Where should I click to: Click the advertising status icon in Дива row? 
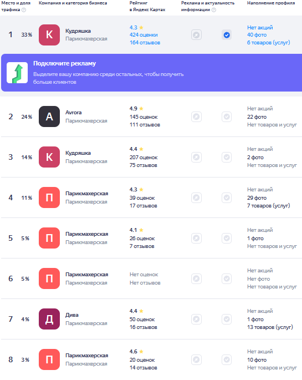196,319
